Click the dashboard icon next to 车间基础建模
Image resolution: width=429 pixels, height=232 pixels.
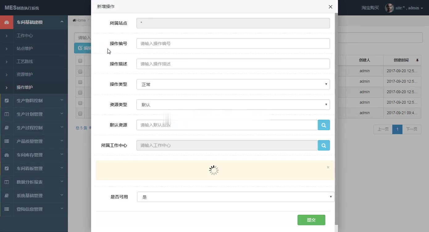[6, 22]
